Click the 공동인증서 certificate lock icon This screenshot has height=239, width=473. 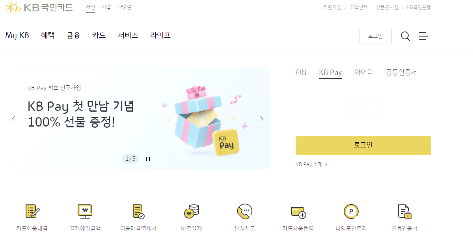coord(404,211)
